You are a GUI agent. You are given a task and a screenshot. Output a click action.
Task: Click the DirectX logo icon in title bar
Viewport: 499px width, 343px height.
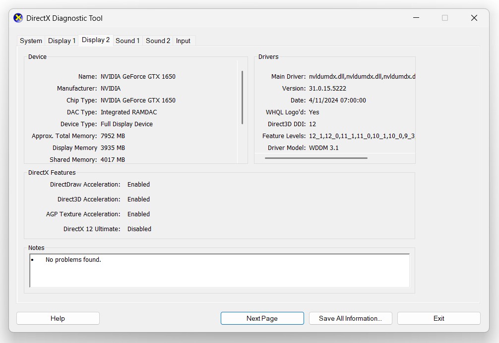coord(18,18)
